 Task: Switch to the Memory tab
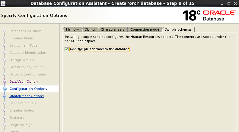click(72, 29)
